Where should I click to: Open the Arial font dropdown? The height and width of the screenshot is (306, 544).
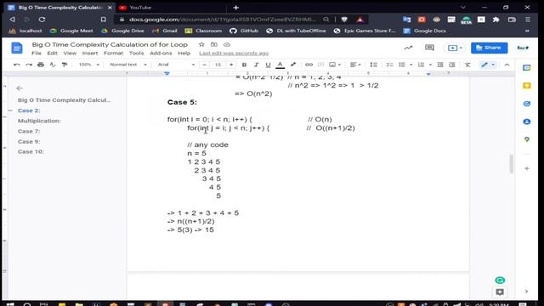coord(176,65)
